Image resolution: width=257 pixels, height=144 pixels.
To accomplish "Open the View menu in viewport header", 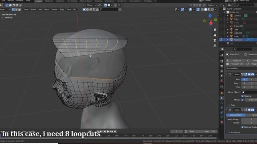I will [26, 10].
